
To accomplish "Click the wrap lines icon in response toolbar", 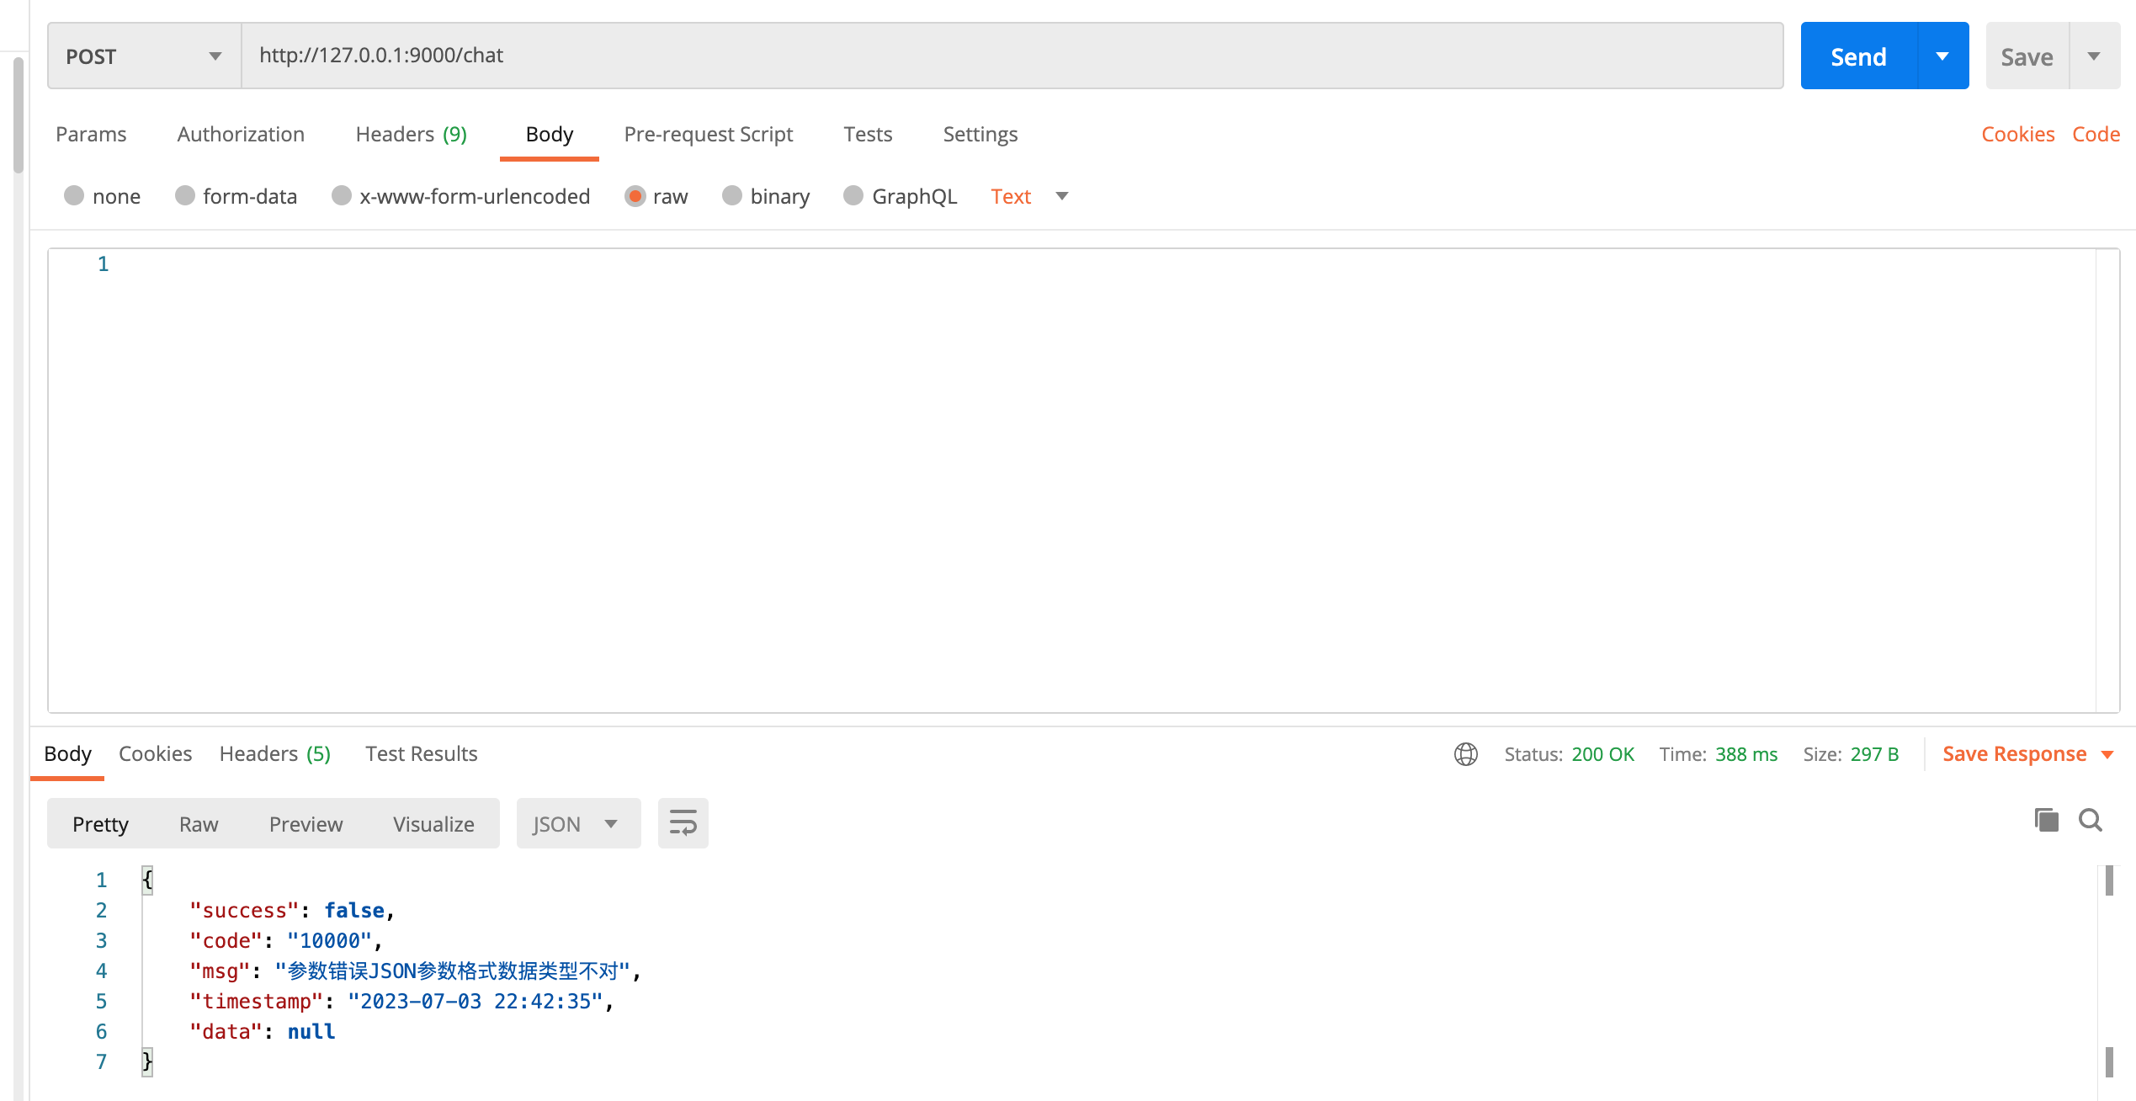I will click(683, 822).
